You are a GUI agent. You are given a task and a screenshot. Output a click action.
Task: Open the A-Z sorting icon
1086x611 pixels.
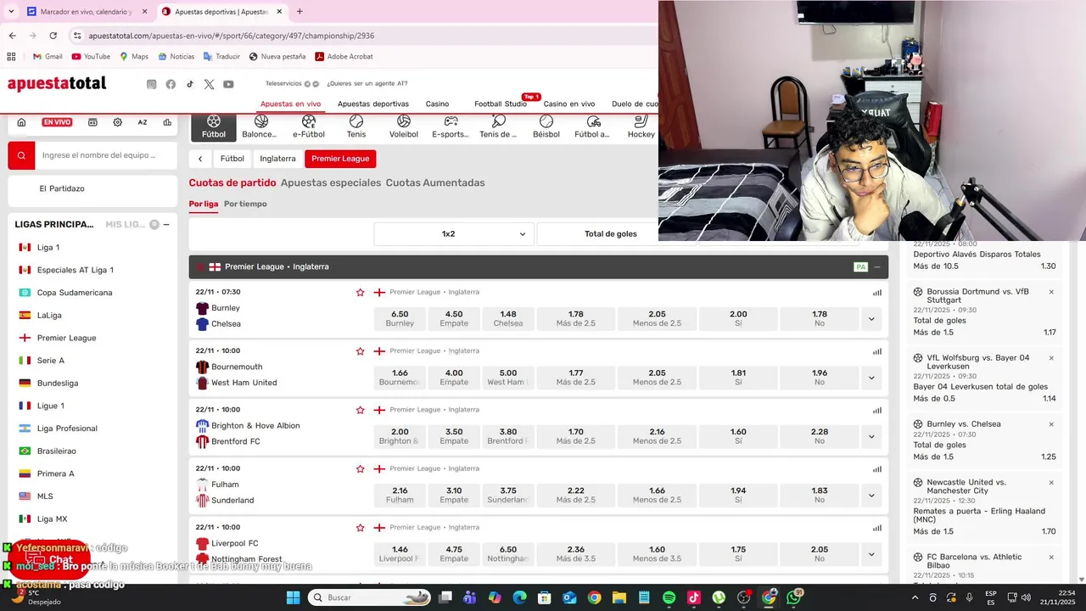(x=143, y=122)
